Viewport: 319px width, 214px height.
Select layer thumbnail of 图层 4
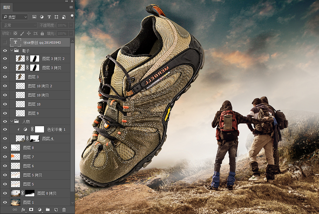coord(20,138)
